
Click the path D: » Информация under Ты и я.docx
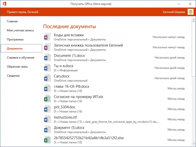[x=66, y=70]
